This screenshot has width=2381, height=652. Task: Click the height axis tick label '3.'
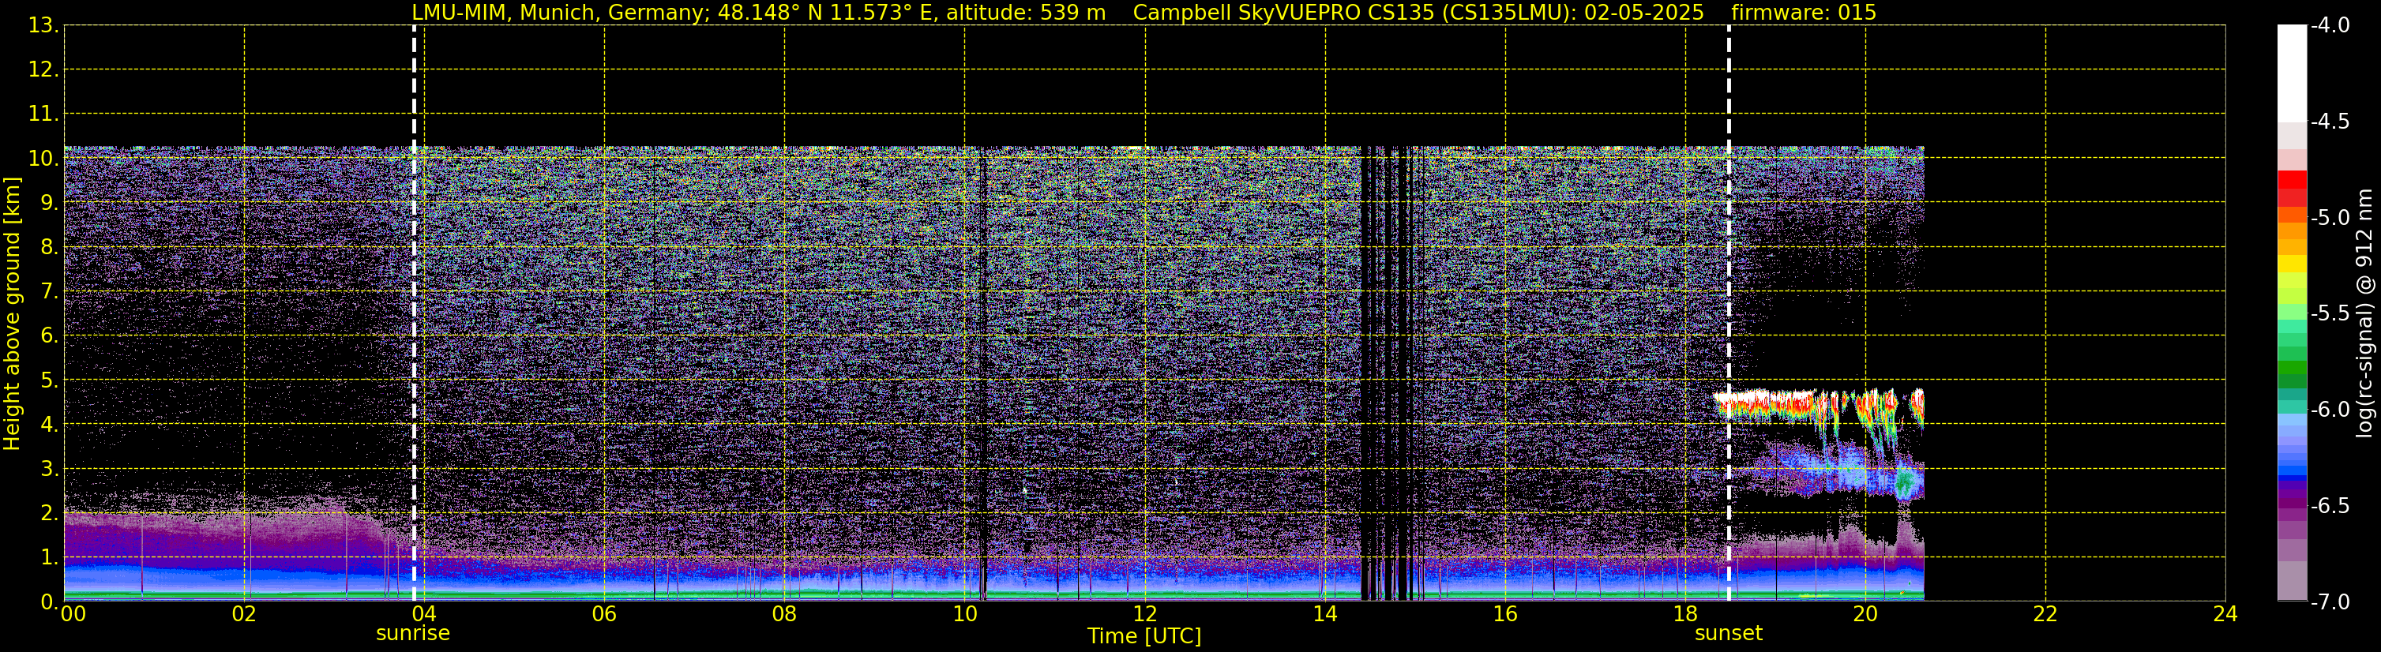pos(49,469)
